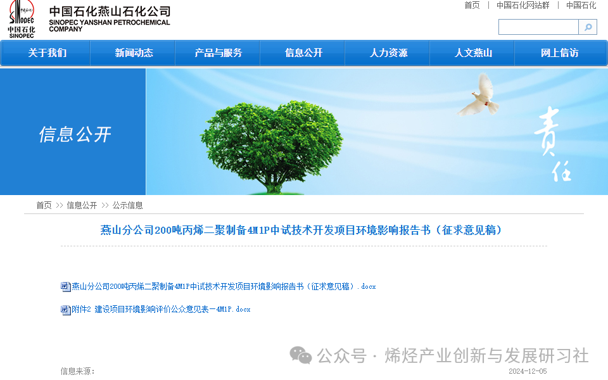Open the 新闻动态 menu
The height and width of the screenshot is (380, 608).
pyautogui.click(x=134, y=53)
